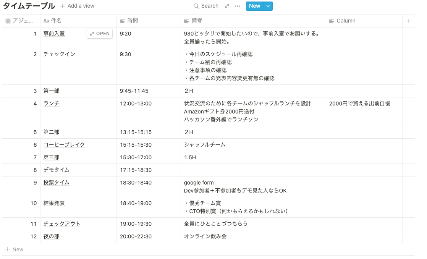Click the blue New button
Image resolution: width=427 pixels, height=259 pixels.
point(255,6)
